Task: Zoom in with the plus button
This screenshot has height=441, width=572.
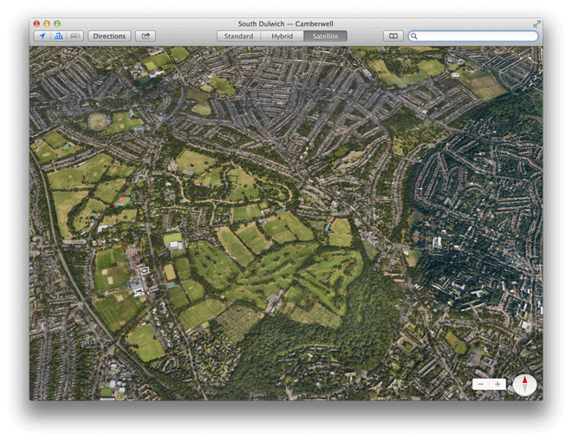Action: [x=498, y=384]
